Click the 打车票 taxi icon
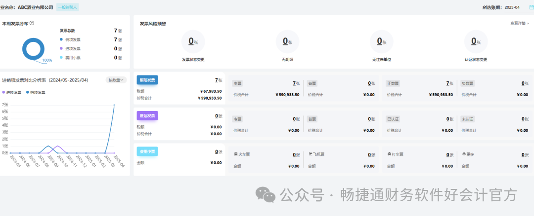The height and width of the screenshot is (216, 534). pos(389,154)
